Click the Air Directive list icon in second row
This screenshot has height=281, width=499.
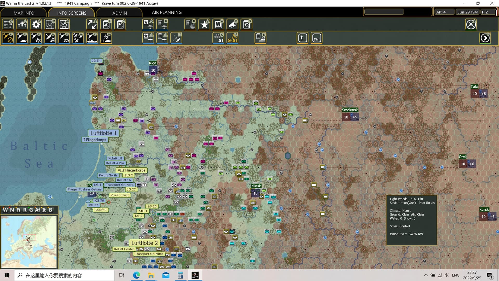click(x=162, y=38)
